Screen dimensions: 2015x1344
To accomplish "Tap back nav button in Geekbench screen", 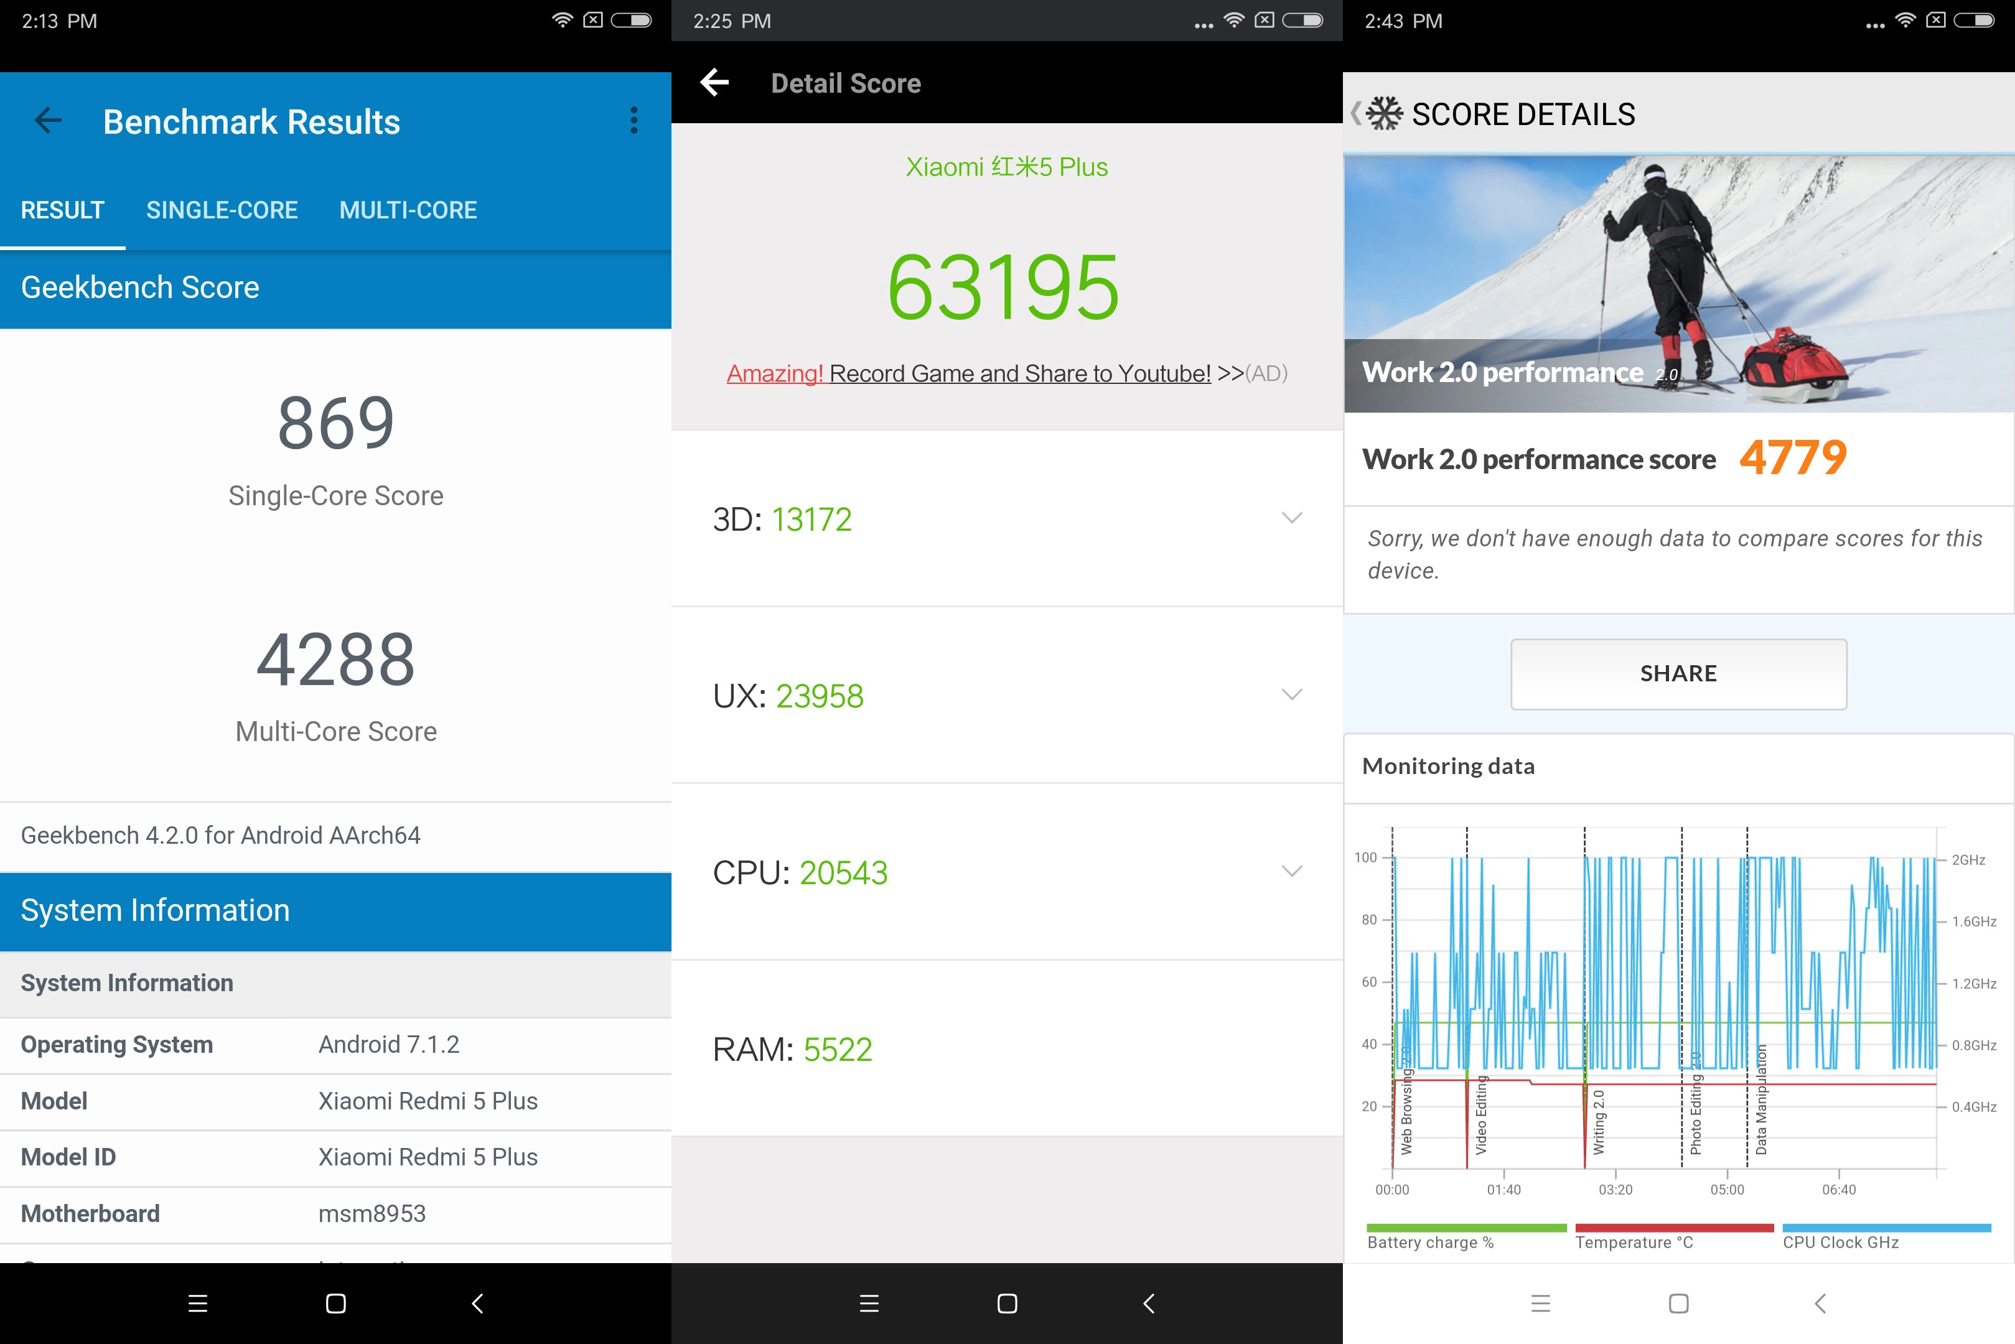I will [477, 1304].
